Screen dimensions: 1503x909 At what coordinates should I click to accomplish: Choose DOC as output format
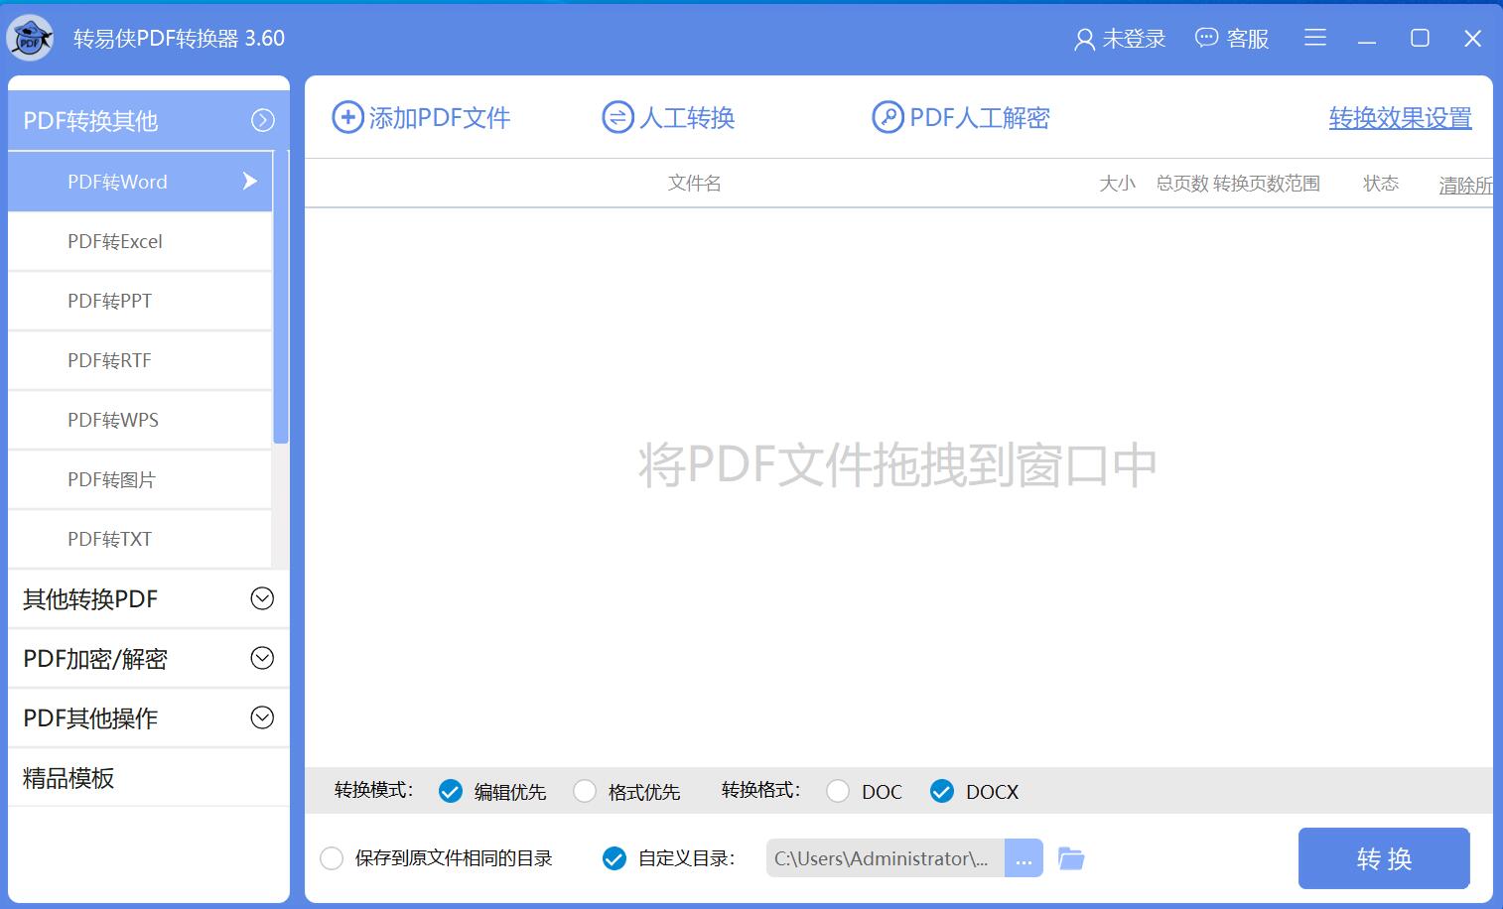[837, 791]
